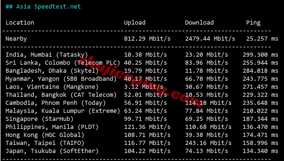The image size is (284, 161).
Task: Select Hong Kong (HGC Global) entry
Action: pyautogui.click(x=142, y=135)
